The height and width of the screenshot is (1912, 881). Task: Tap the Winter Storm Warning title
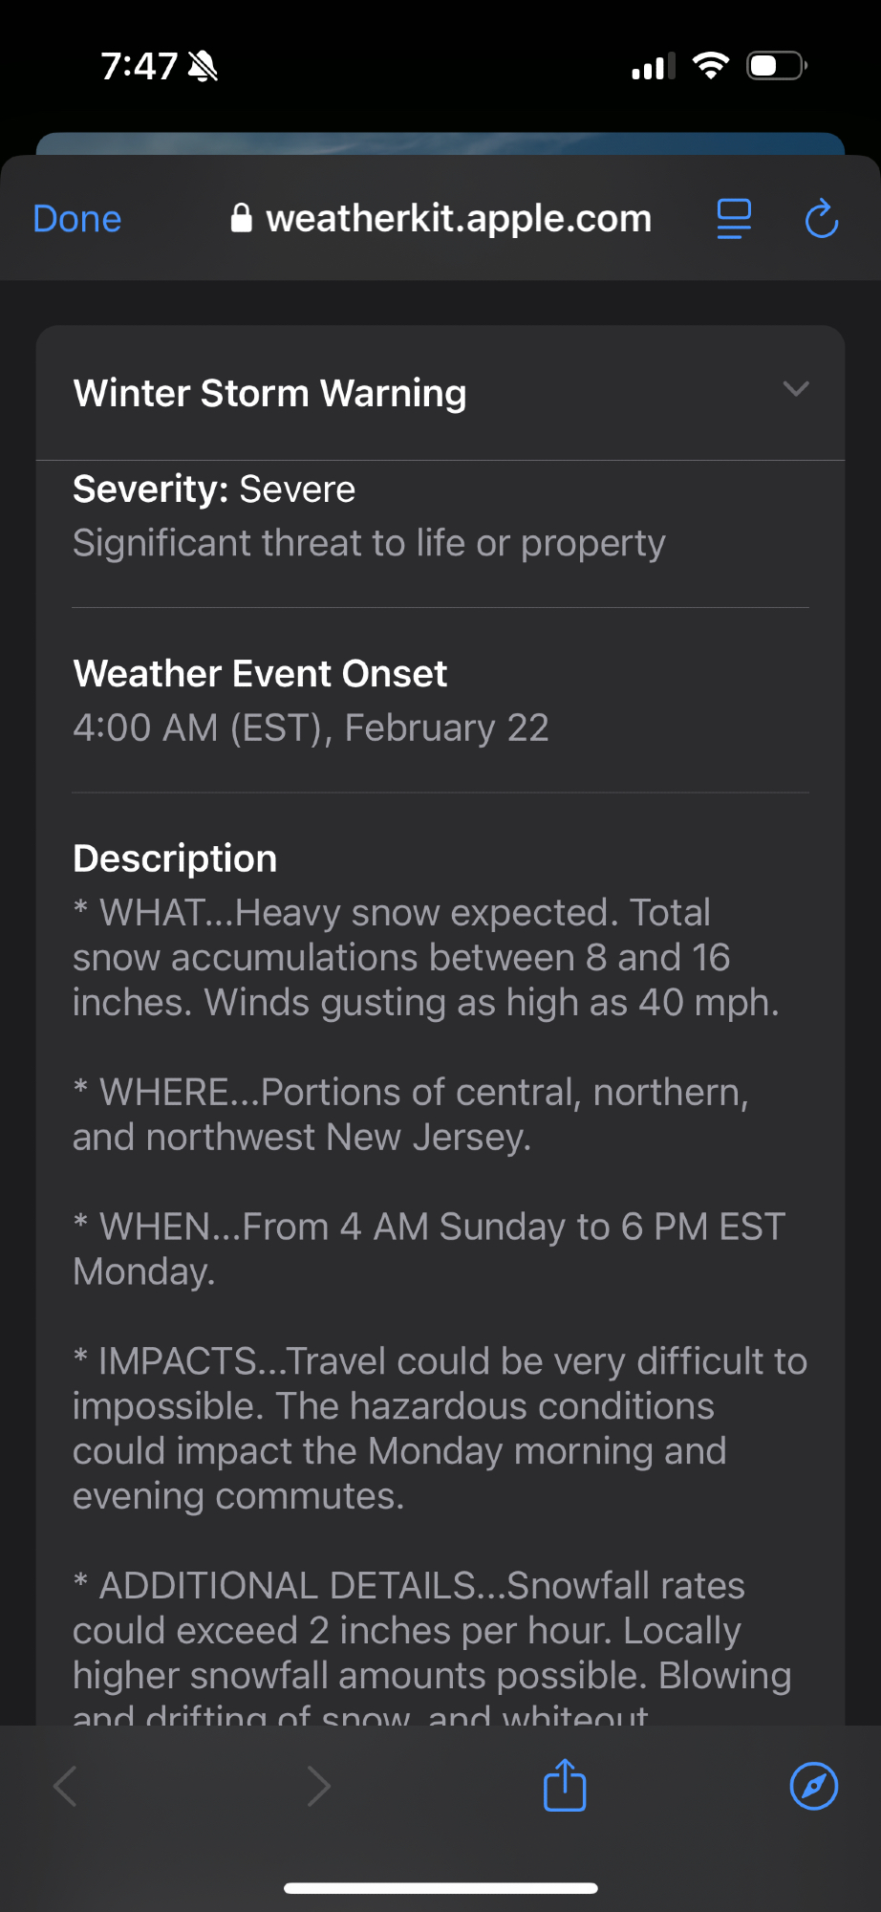(270, 393)
